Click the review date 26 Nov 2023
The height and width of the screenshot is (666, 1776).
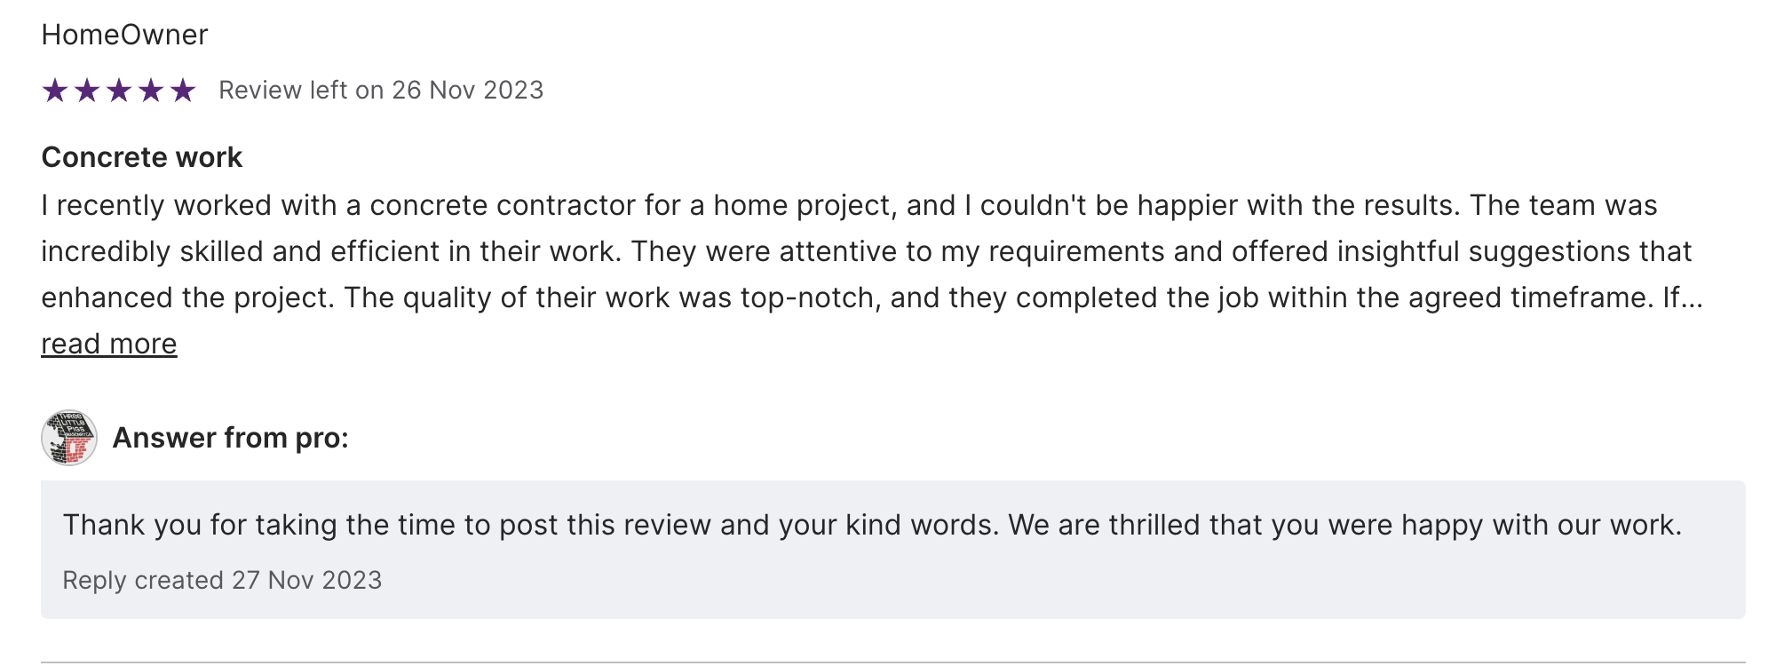click(x=467, y=91)
